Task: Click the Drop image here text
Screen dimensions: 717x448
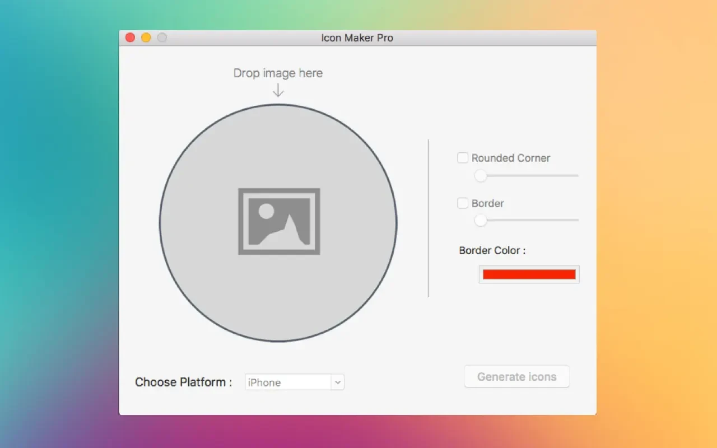Action: (278, 73)
